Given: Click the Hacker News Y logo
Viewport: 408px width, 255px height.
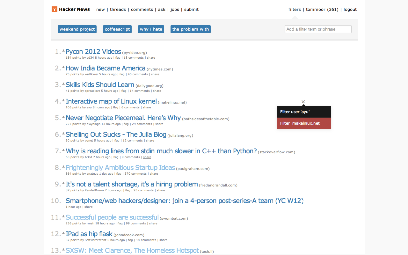Looking at the screenshot, I should point(54,9).
